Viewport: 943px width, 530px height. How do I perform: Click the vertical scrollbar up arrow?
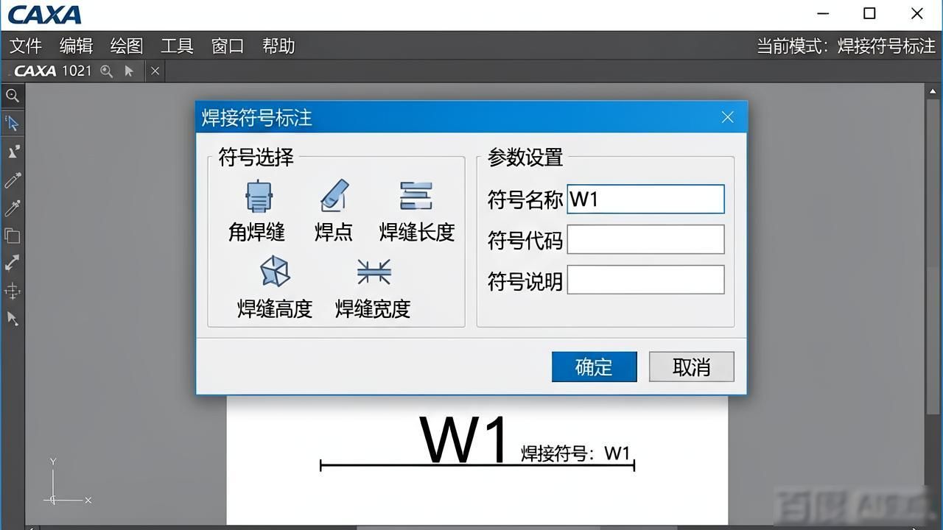[x=933, y=91]
